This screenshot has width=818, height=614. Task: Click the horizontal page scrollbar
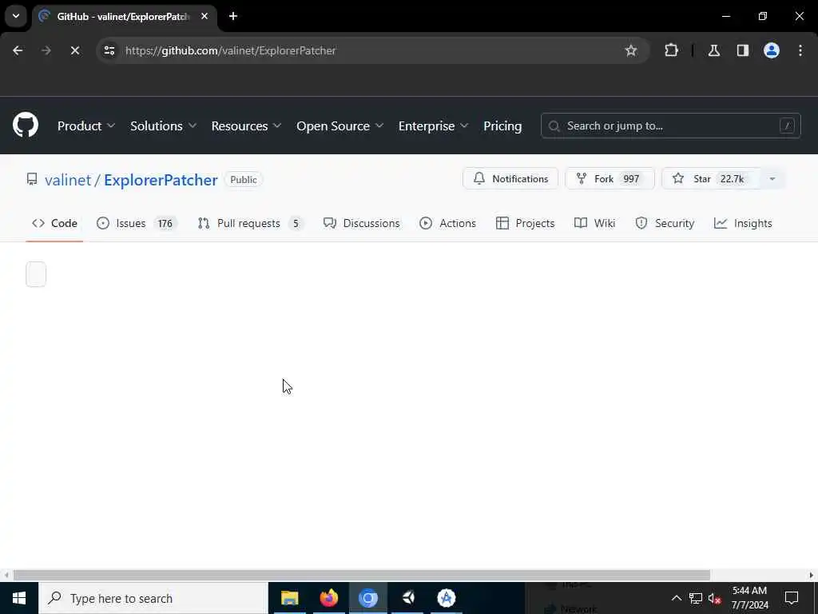tap(362, 575)
